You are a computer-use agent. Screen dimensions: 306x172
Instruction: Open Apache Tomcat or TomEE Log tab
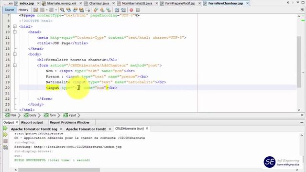pyautogui.click(x=34, y=129)
